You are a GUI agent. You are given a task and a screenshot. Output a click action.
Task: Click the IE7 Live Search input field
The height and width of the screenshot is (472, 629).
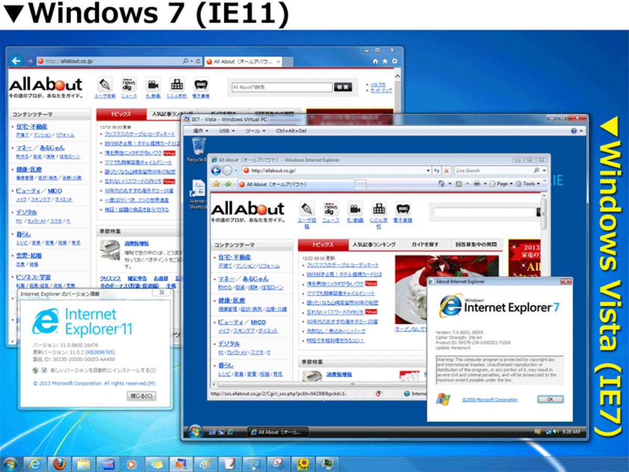click(493, 170)
